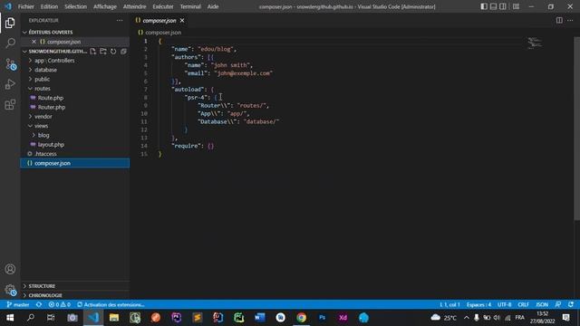Change the Espaces: 4 indentation setting
Viewport: 580px width, 326px height.
[x=478, y=304]
